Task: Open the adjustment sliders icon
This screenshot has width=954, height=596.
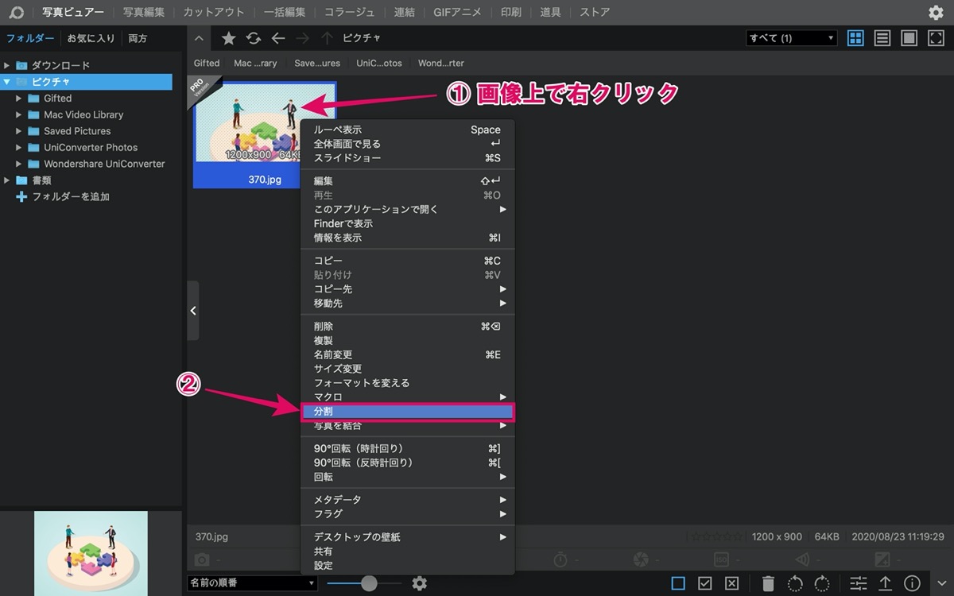Action: click(859, 583)
